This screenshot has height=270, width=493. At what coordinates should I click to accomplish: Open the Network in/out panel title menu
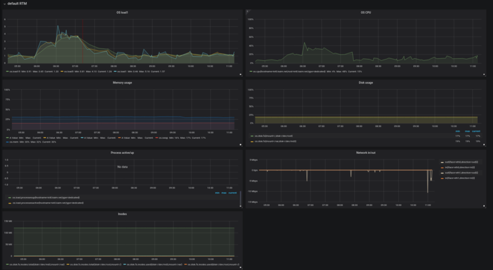click(366, 153)
